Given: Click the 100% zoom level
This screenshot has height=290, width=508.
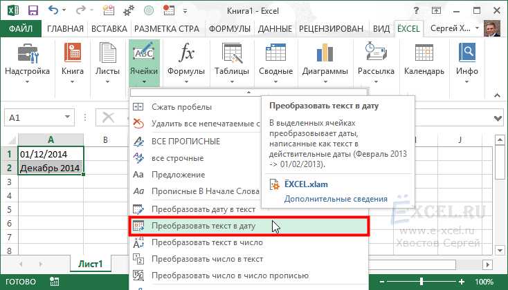Looking at the screenshot, I should [484, 282].
